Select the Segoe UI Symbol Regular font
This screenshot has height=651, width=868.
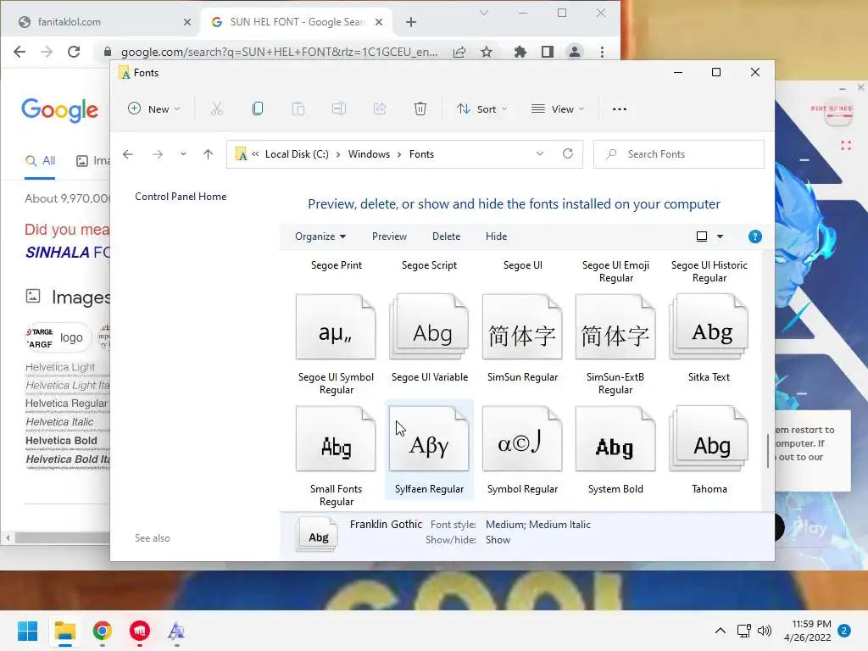point(336,344)
